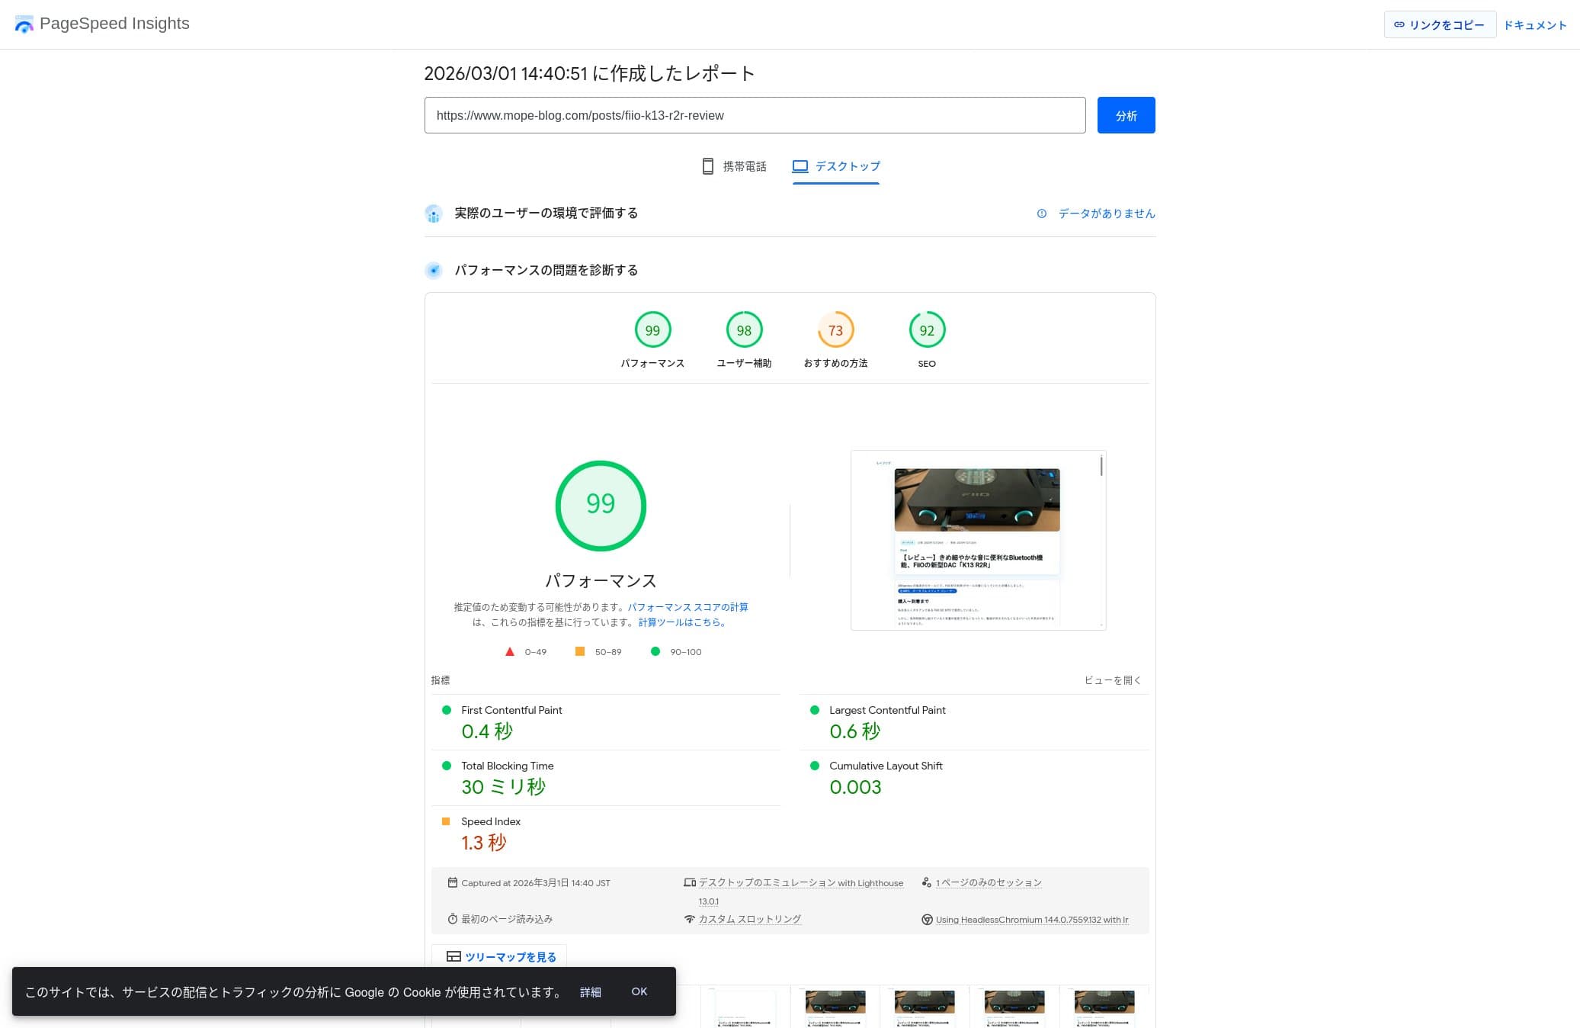Expand the metrics via ビューを開く
This screenshot has height=1028, width=1580.
click(1112, 680)
